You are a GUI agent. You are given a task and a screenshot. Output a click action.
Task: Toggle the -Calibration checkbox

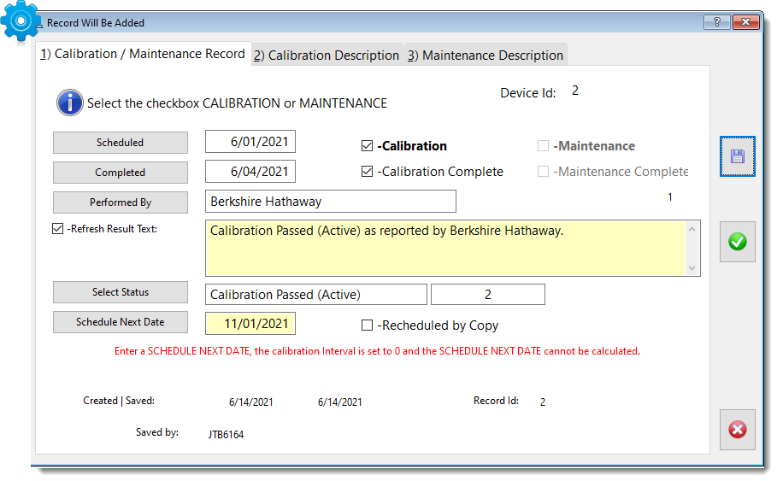point(368,145)
